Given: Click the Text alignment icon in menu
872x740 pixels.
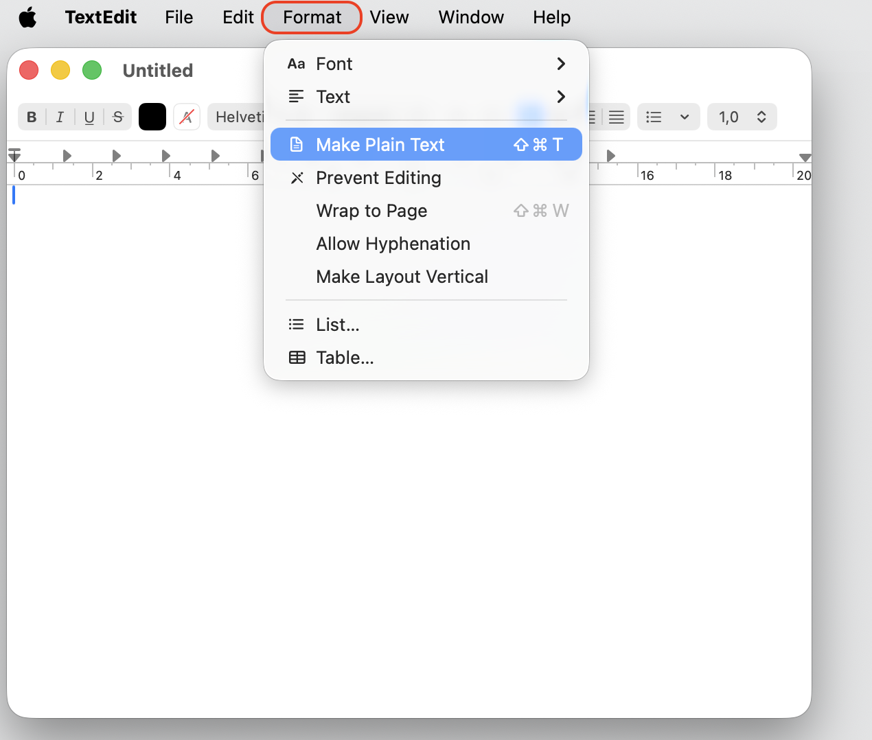Looking at the screenshot, I should 296,97.
